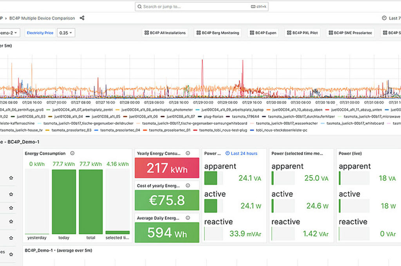Open BC4P Berg Monitoring dashboard link

pos(218,33)
